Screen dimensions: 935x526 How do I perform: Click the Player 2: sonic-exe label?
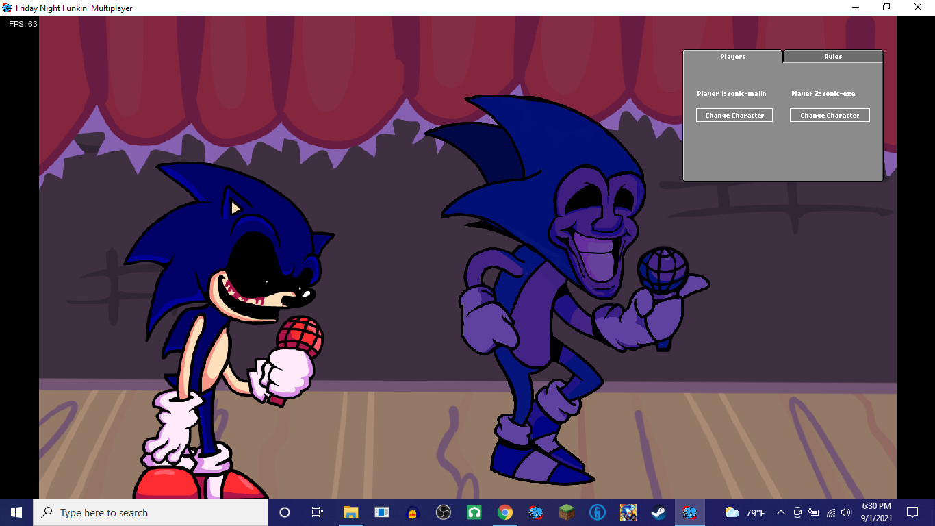pos(823,94)
